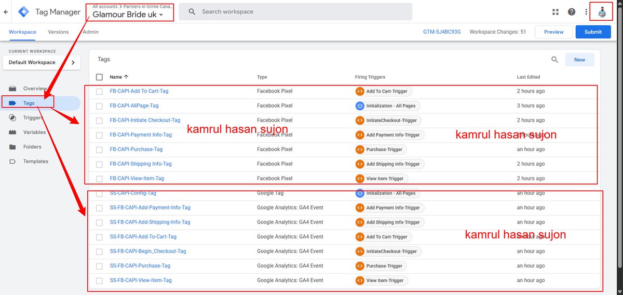This screenshot has height=295, width=623.
Task: Switch to the Versions tab
Action: pos(58,32)
